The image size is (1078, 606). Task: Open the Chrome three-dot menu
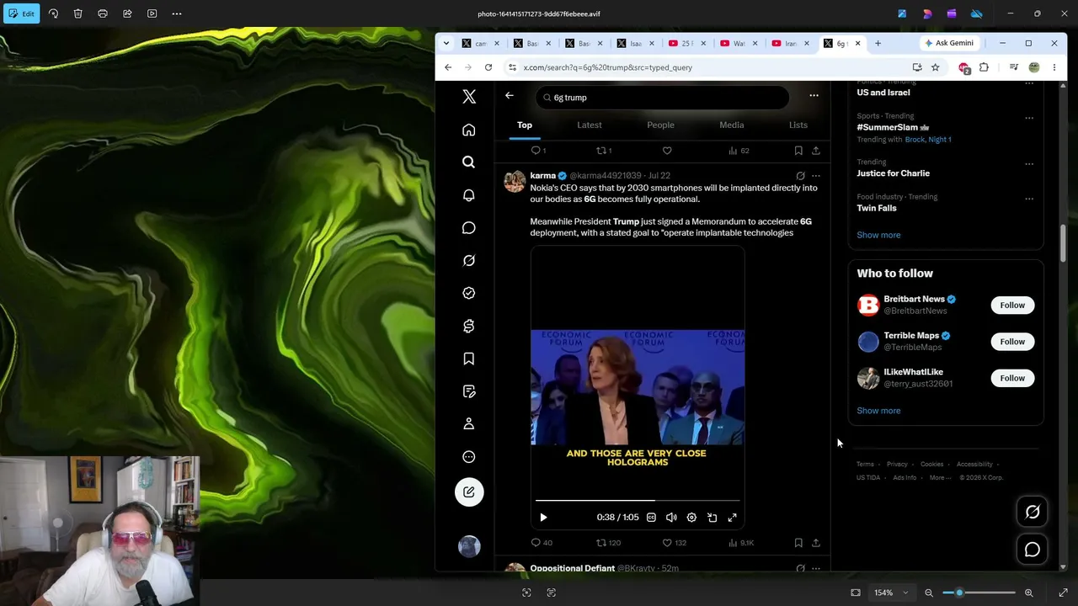(1054, 67)
